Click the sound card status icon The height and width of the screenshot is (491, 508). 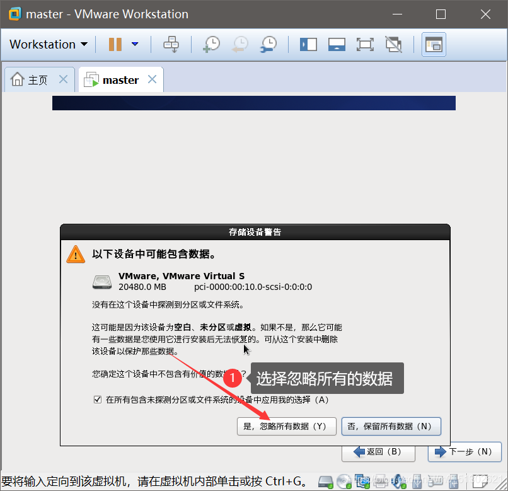399,482
